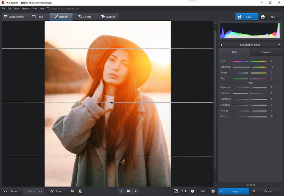
Task: Adjust the Exposure slider handle
Action: pyautogui.click(x=251, y=88)
